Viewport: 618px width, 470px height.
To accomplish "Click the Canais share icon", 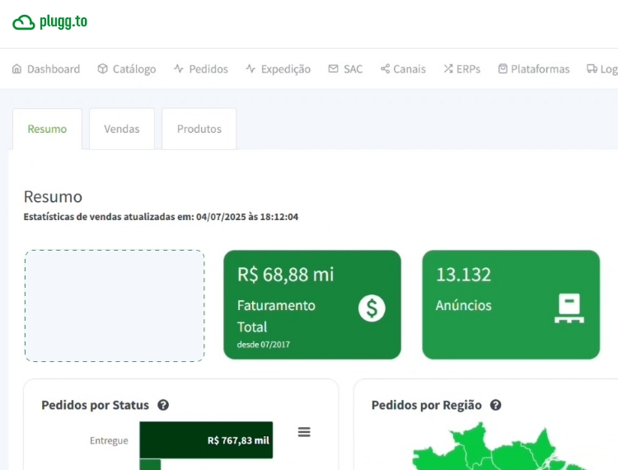I will [x=385, y=69].
